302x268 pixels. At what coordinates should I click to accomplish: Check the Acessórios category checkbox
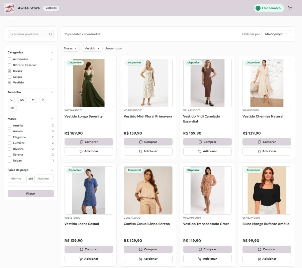tap(9, 59)
